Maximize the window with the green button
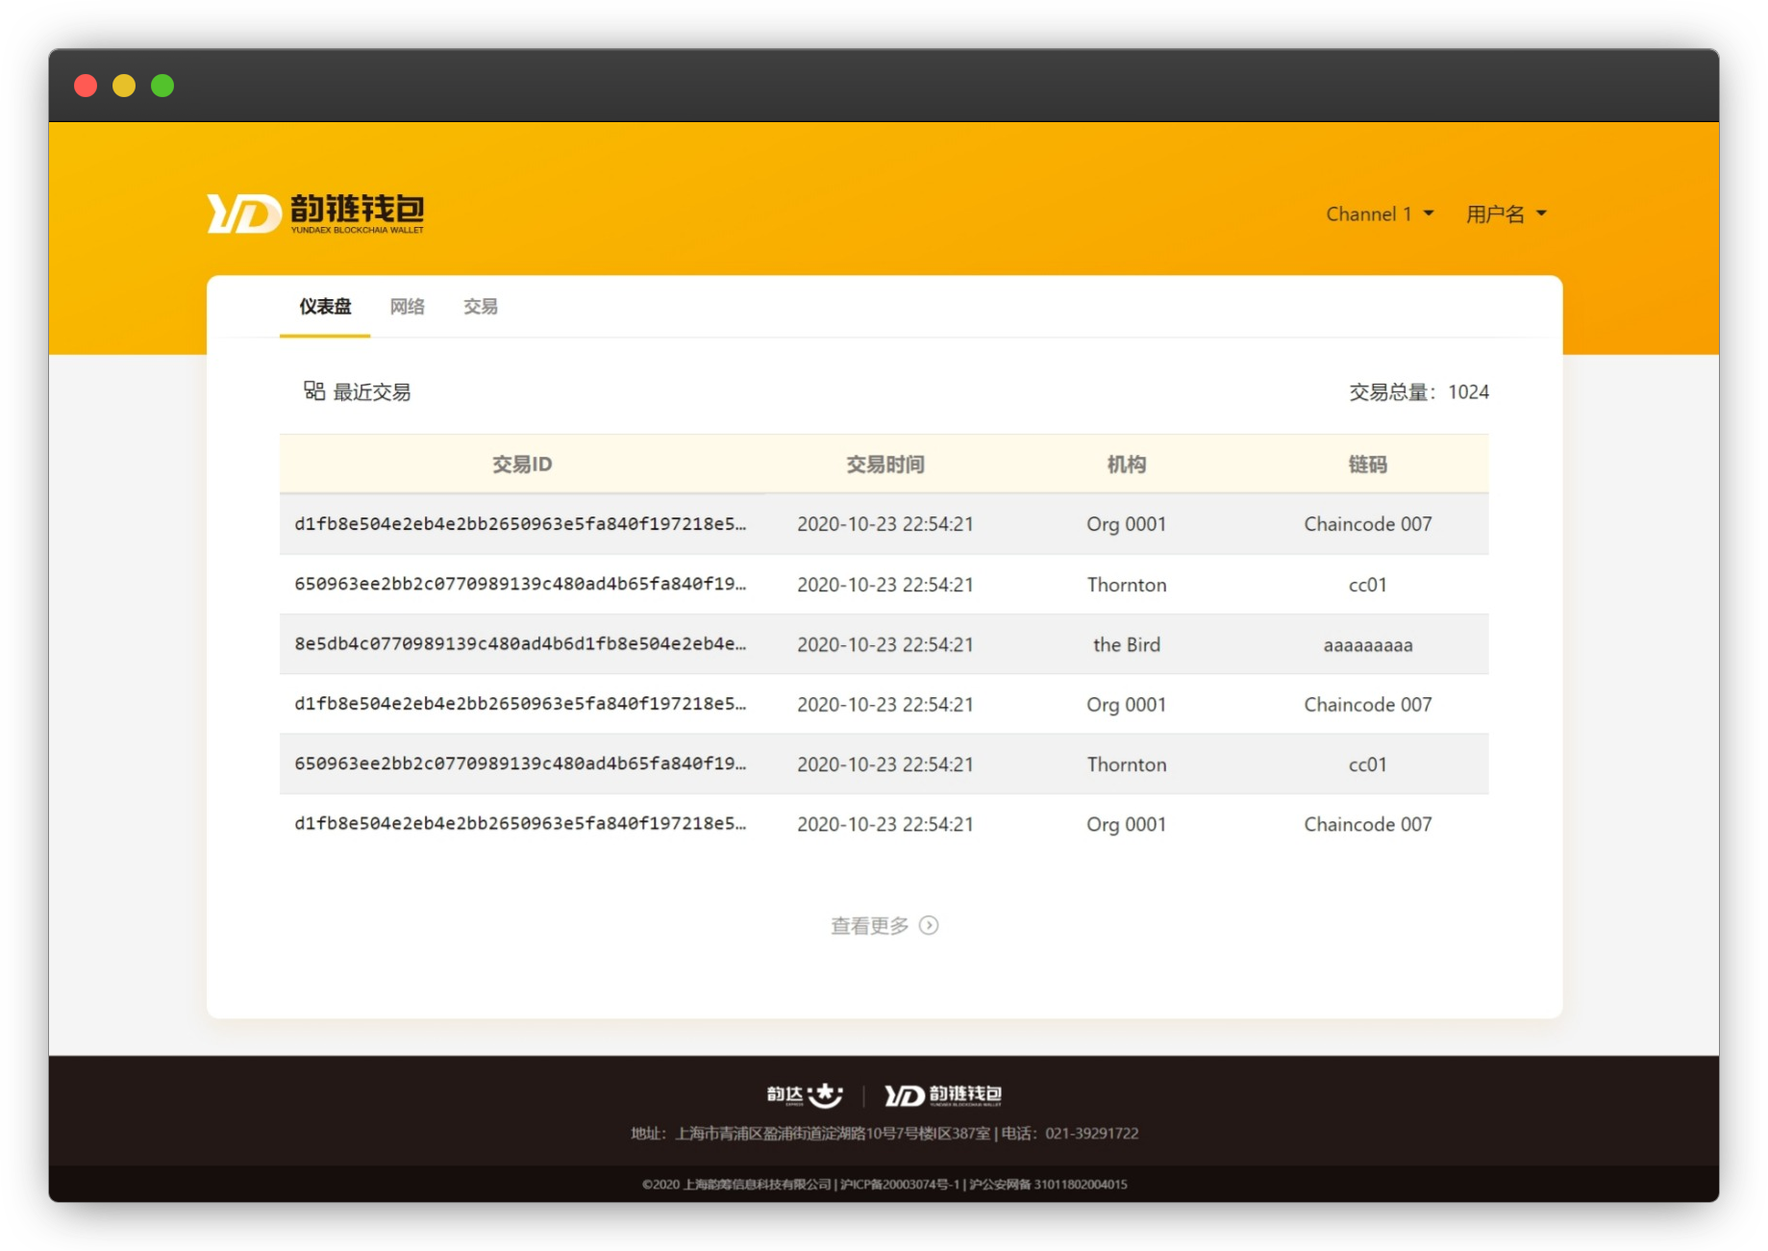This screenshot has width=1768, height=1251. 162,86
